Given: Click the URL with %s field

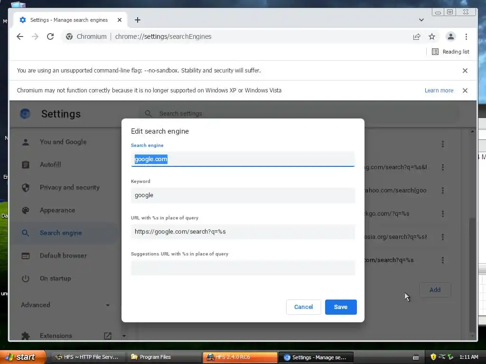Looking at the screenshot, I should [243, 231].
